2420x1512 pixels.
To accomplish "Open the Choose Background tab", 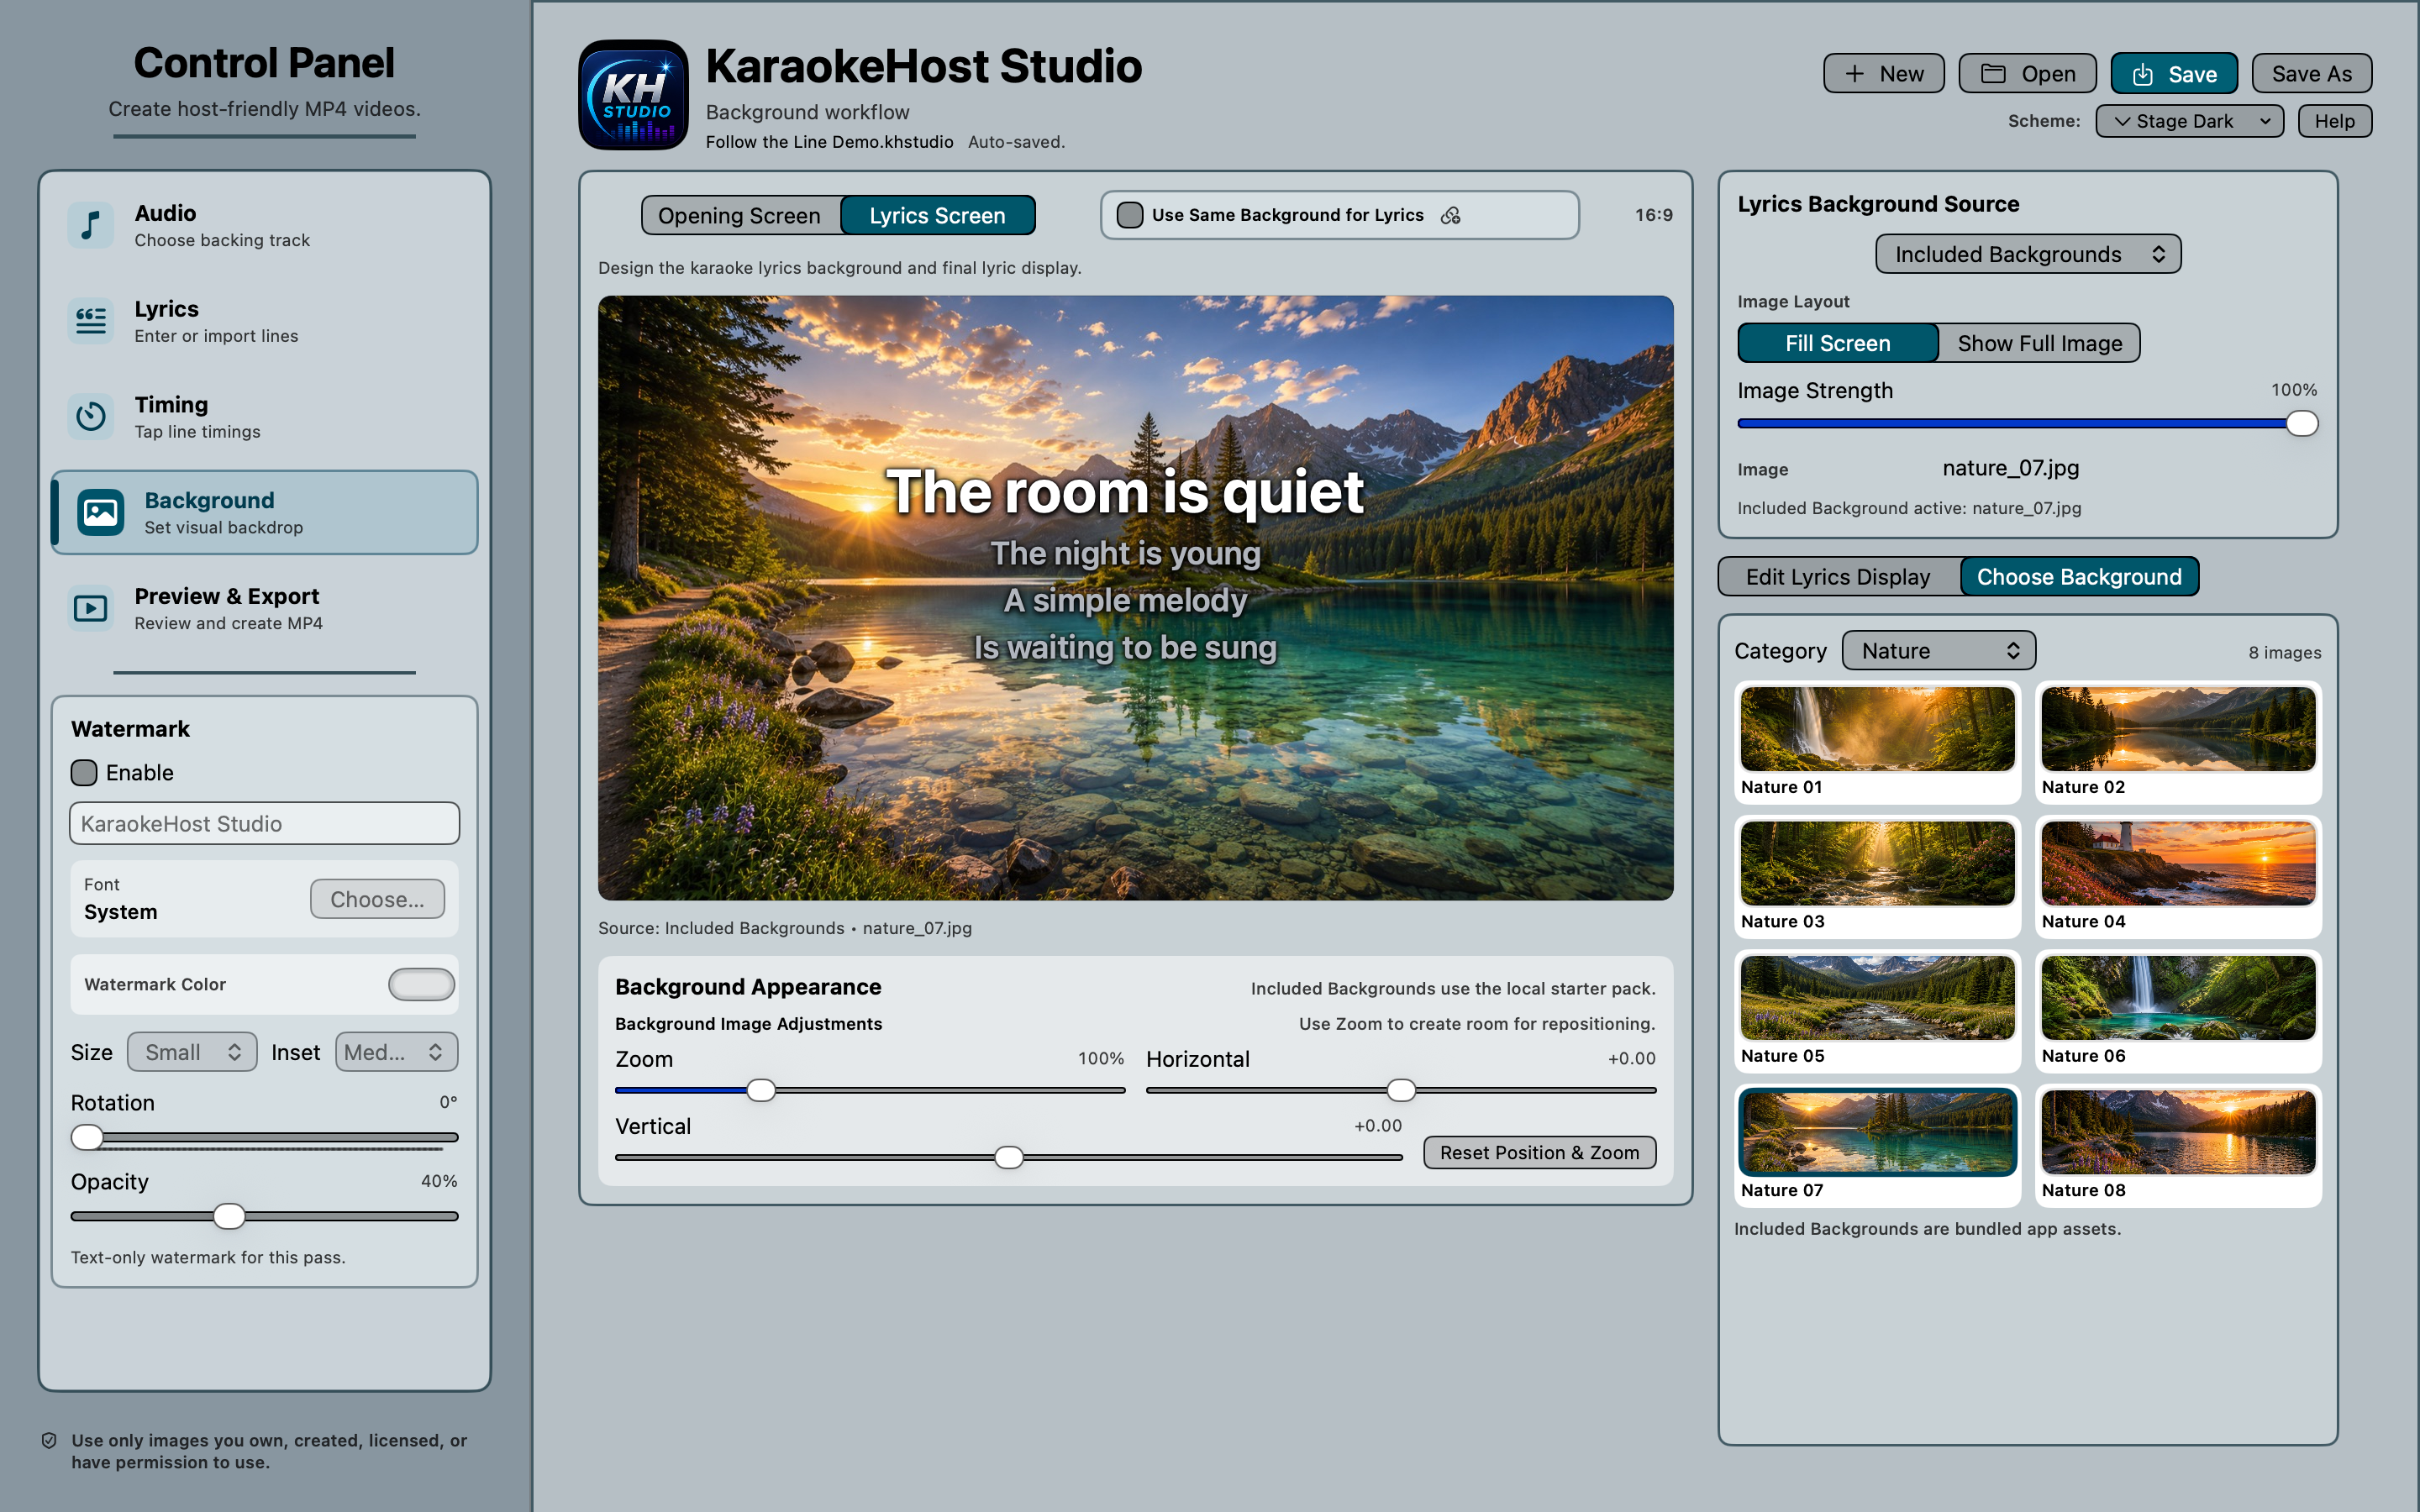I will click(x=2078, y=577).
